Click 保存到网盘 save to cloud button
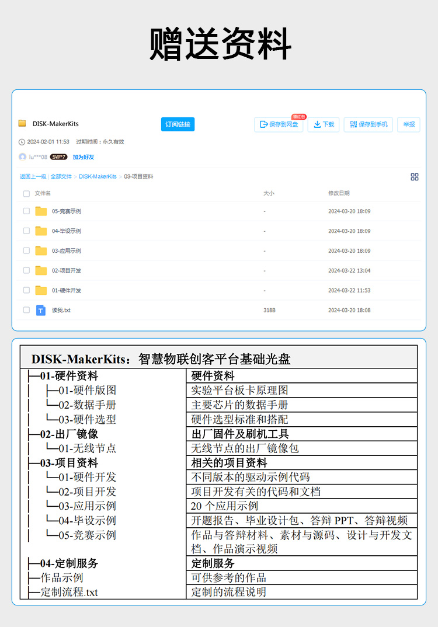Image resolution: width=438 pixels, height=627 pixels. tap(279, 124)
